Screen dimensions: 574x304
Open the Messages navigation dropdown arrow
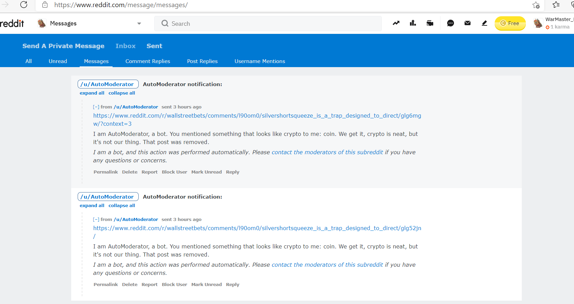tap(139, 23)
